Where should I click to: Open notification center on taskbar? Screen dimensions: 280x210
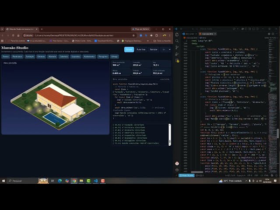[275, 181]
